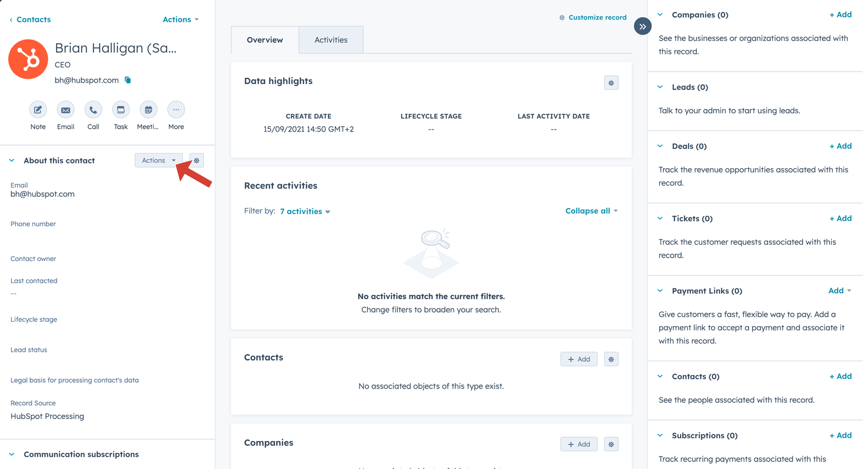Click Add button in Contacts card
This screenshot has height=469, width=863.
click(x=579, y=359)
